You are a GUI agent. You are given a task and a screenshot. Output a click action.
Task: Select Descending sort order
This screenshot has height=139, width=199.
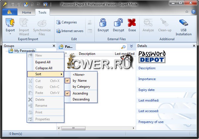point(81,99)
